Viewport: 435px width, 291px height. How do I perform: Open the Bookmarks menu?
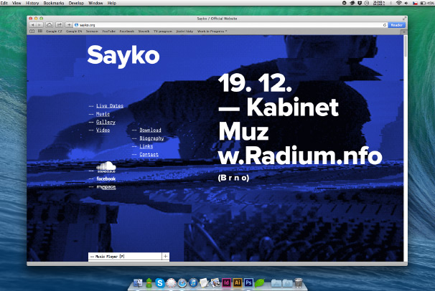53,4
